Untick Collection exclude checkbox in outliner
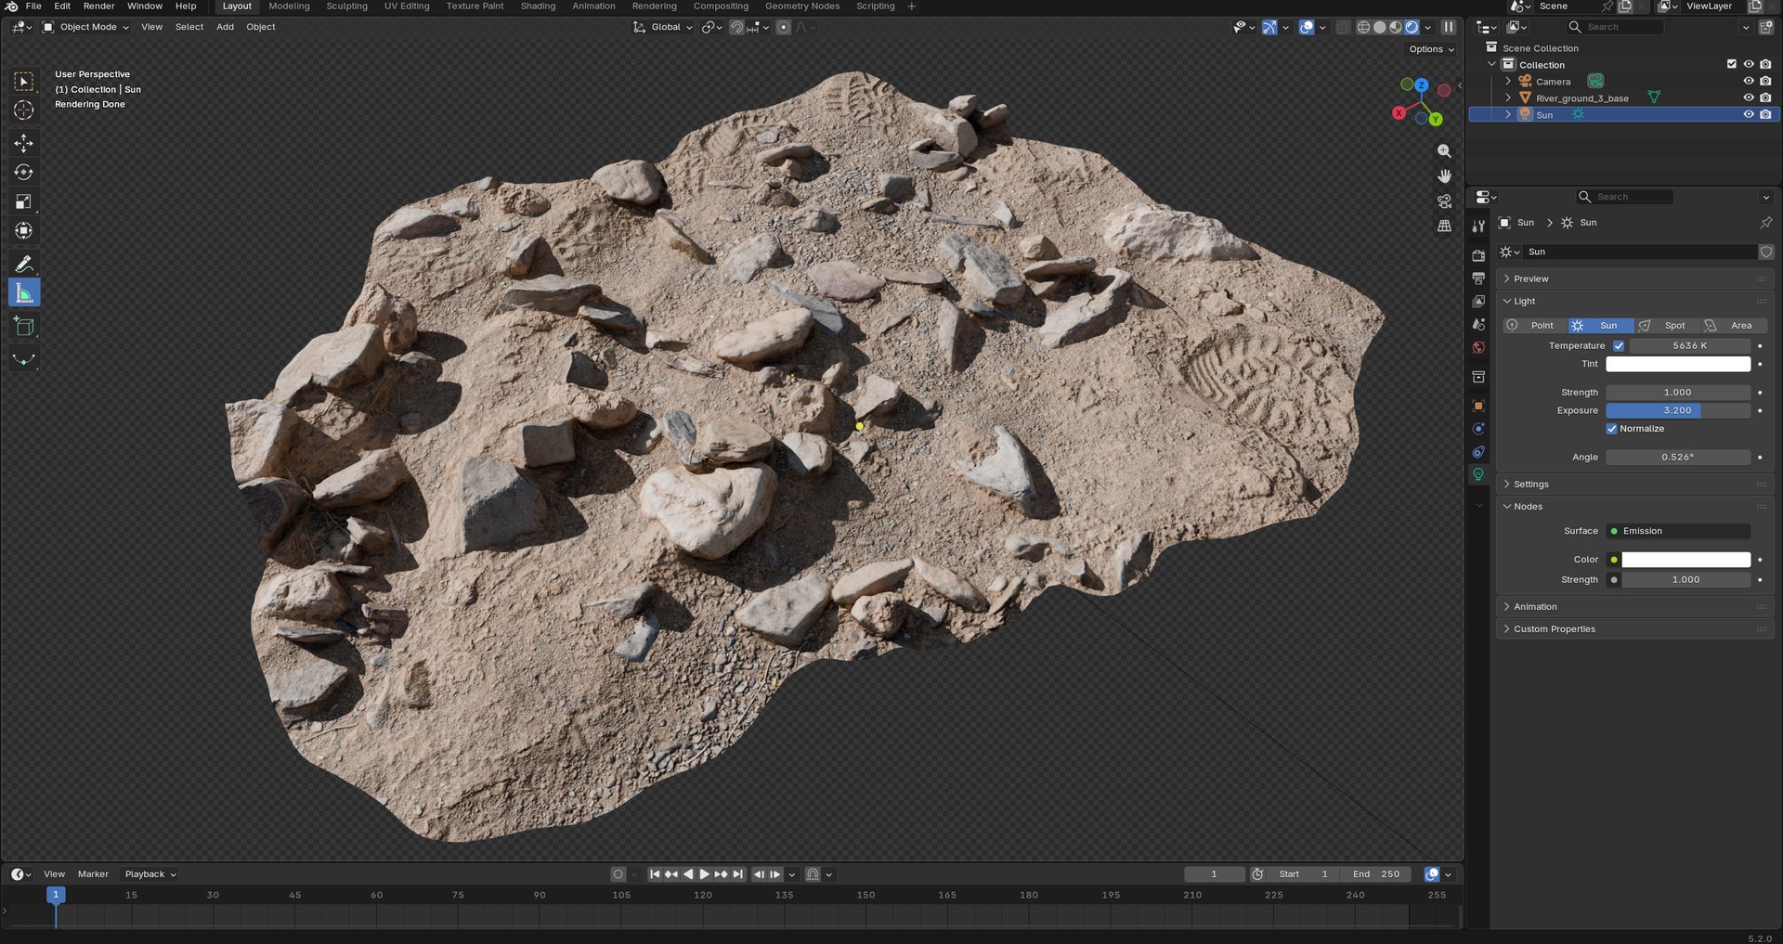 (x=1732, y=65)
